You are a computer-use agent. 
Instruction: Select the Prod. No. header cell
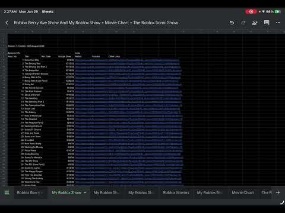point(12,57)
